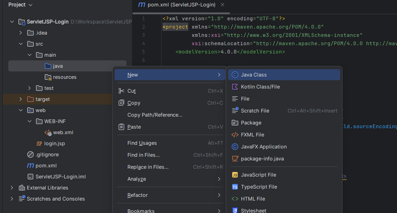Image resolution: width=397 pixels, height=213 pixels.
Task: Click the HTML File icon
Action: pyautogui.click(x=235, y=199)
